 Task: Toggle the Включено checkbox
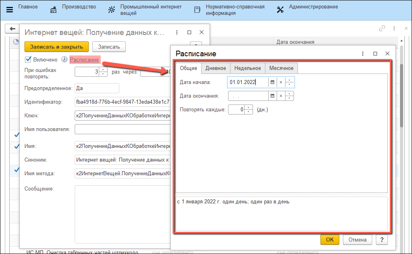click(x=28, y=60)
